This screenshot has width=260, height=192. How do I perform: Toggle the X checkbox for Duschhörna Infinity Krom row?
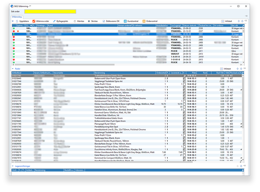184,149
